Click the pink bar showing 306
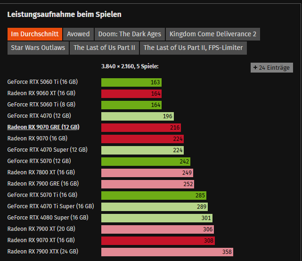This screenshot has height=261, width=302. tap(157, 229)
